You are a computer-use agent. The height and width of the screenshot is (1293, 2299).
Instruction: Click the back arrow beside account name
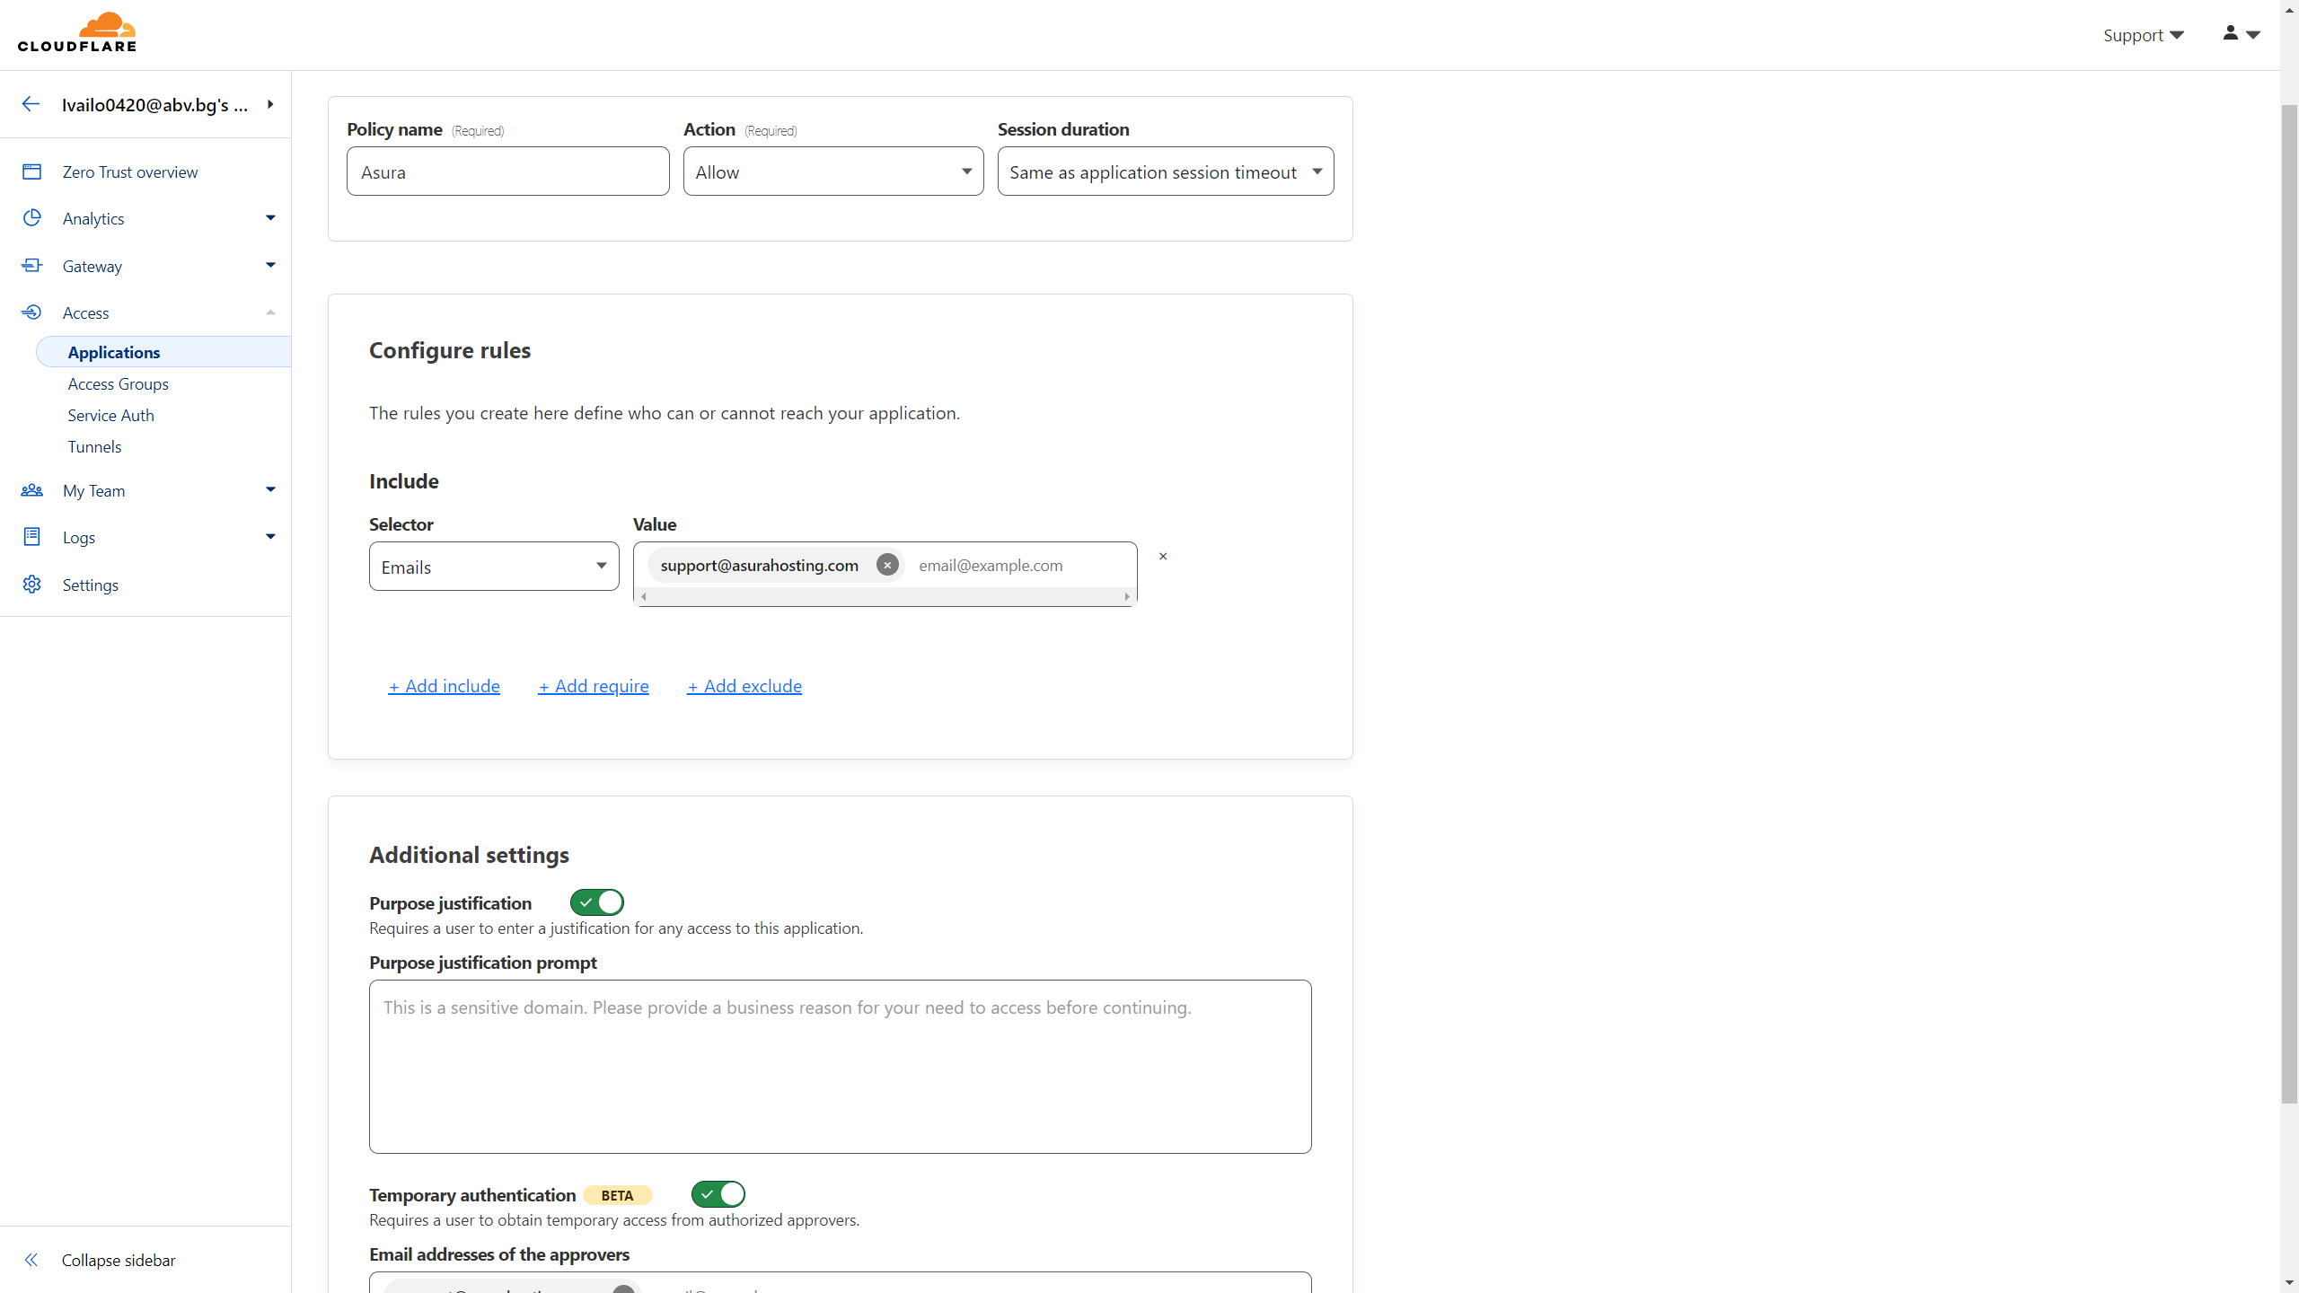[x=31, y=104]
